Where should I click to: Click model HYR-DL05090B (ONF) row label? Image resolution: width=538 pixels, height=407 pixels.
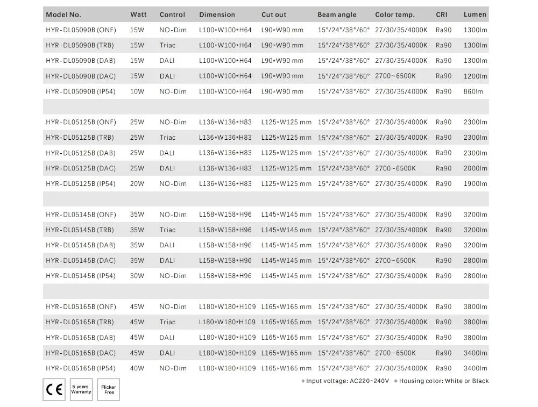81,30
